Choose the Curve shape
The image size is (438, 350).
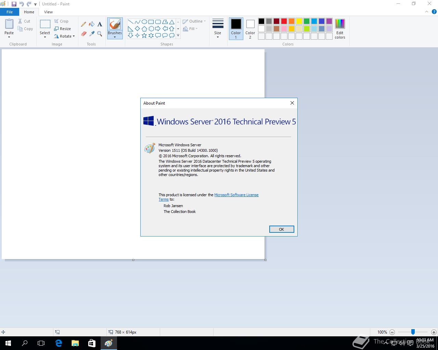point(137,22)
